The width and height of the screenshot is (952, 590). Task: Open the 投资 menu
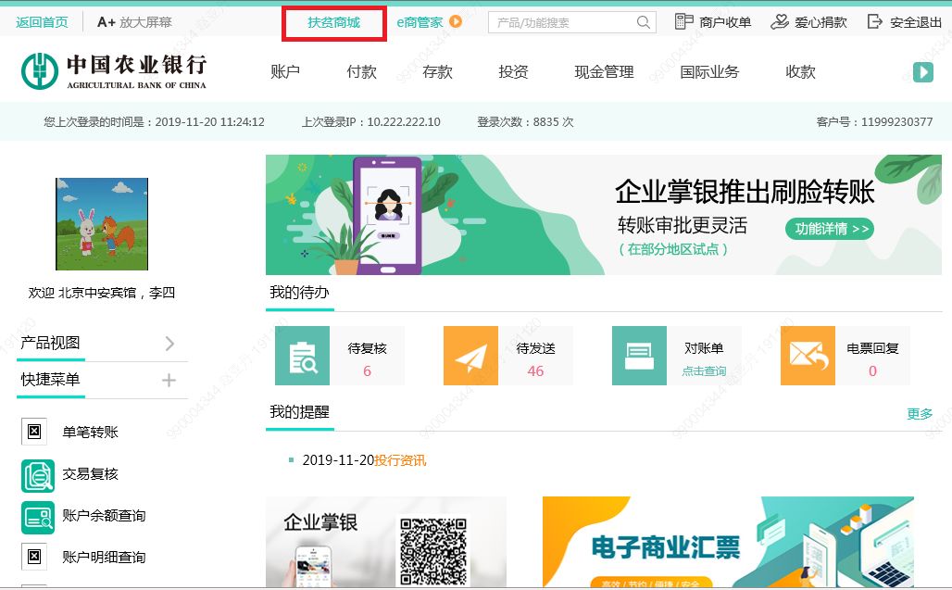[x=514, y=72]
